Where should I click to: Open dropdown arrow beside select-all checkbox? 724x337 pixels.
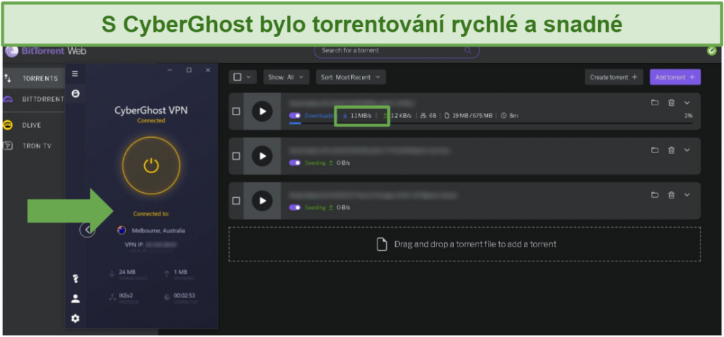[x=249, y=77]
